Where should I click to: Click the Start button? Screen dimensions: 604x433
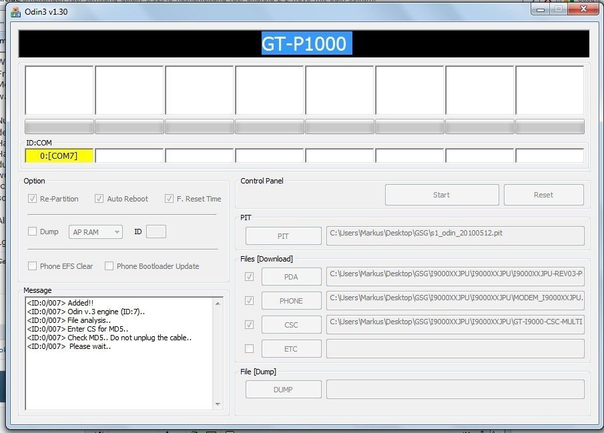coord(442,195)
